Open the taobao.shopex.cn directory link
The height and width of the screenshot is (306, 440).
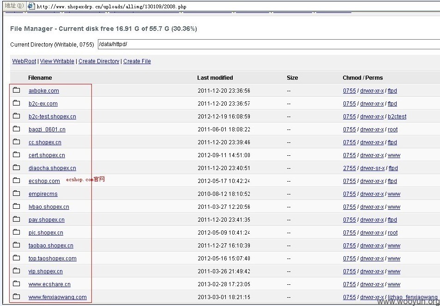(51, 246)
